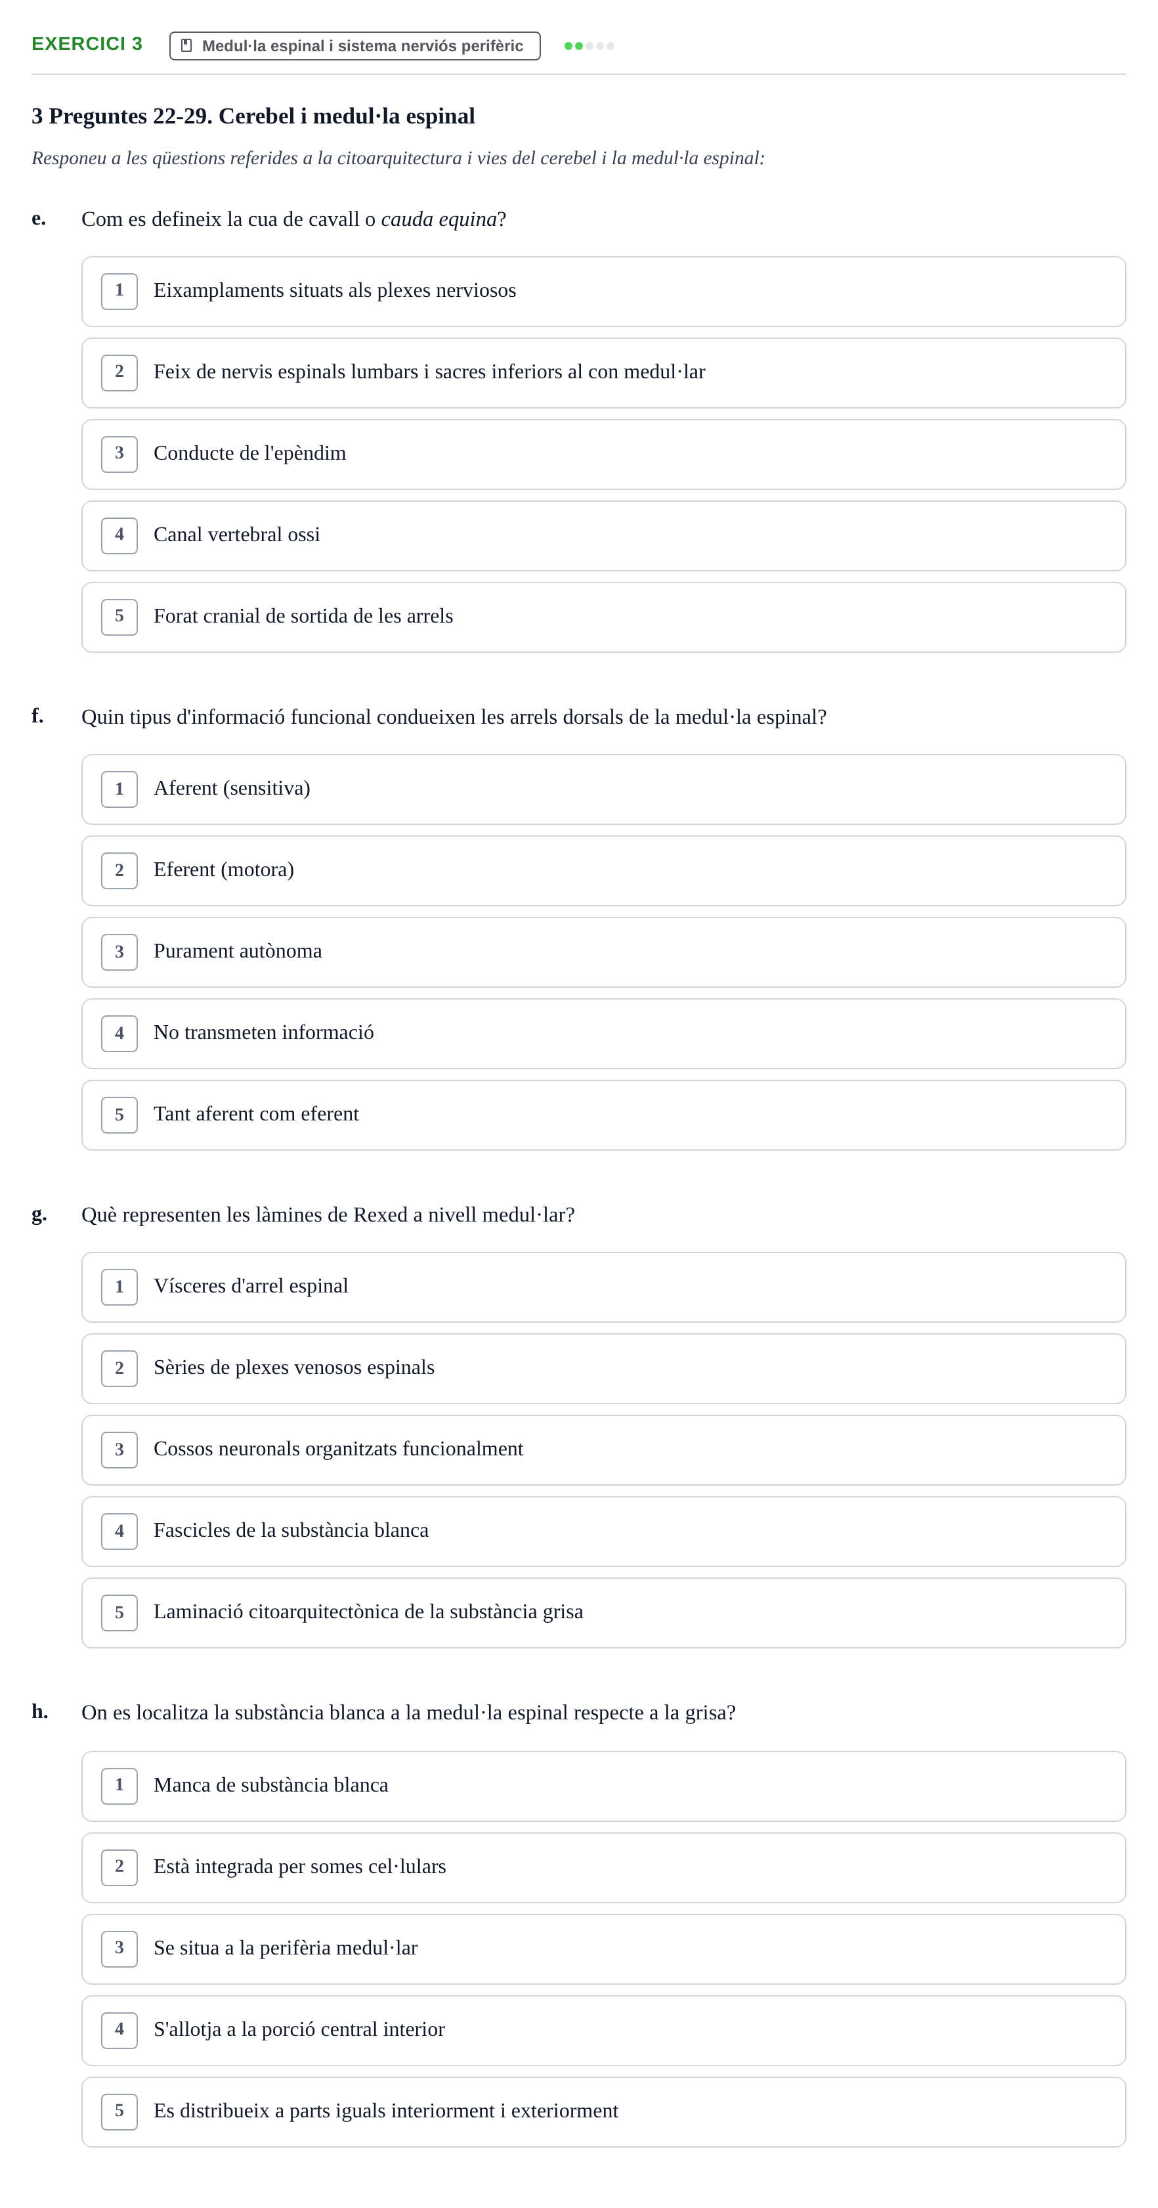Click the book icon in the topic tag
1158x2208 pixels.
pyautogui.click(x=186, y=45)
